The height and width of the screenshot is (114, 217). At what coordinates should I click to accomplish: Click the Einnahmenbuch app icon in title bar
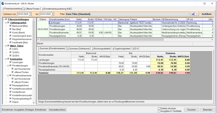(x=3, y=3)
